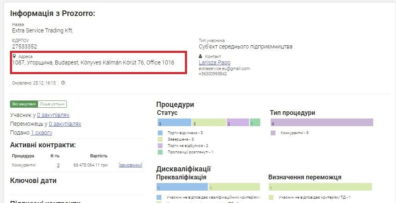Screen dimensions: 396x203
Task: Click the Конкурентні procedure type bar
Action: (322, 123)
